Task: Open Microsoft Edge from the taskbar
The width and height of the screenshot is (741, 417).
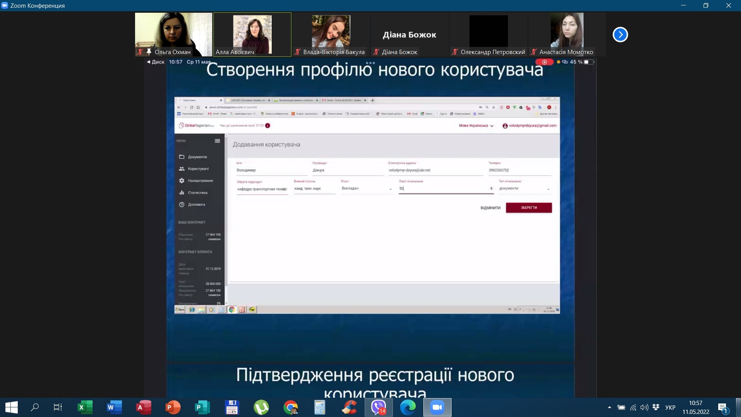Action: coord(408,407)
